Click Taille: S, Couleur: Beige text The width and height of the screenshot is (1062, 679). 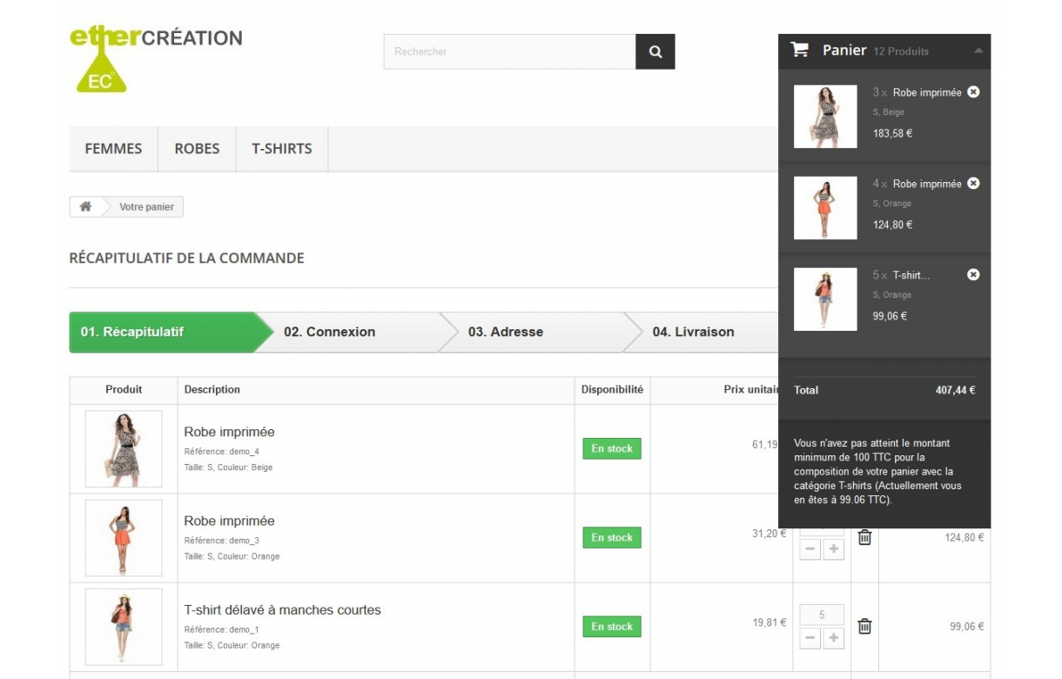[228, 467]
